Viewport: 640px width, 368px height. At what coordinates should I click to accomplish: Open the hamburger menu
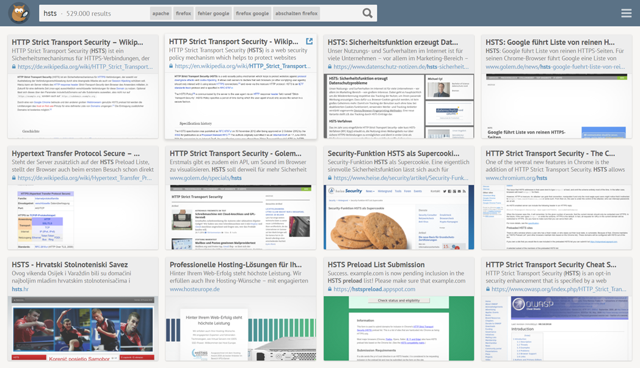626,13
